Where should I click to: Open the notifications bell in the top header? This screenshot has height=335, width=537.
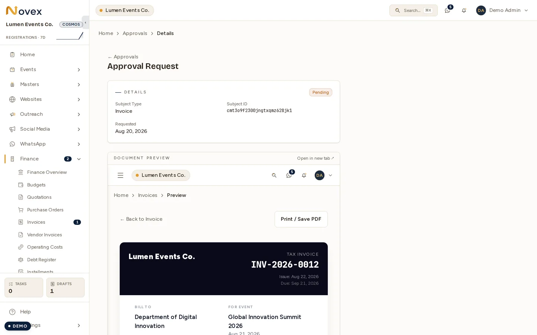(x=464, y=10)
